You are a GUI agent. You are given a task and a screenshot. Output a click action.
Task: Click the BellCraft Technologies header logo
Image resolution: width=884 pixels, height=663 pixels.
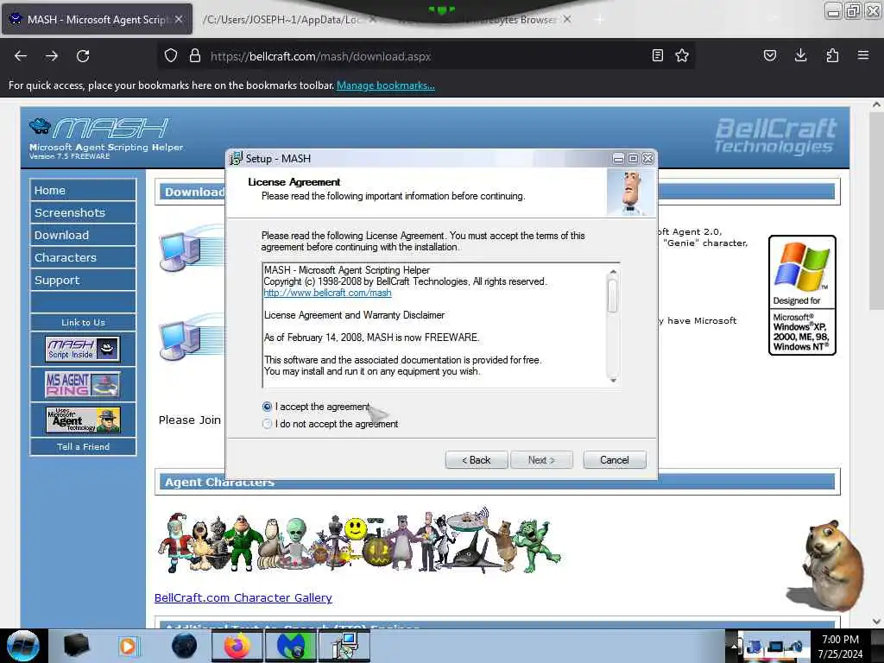pos(775,136)
